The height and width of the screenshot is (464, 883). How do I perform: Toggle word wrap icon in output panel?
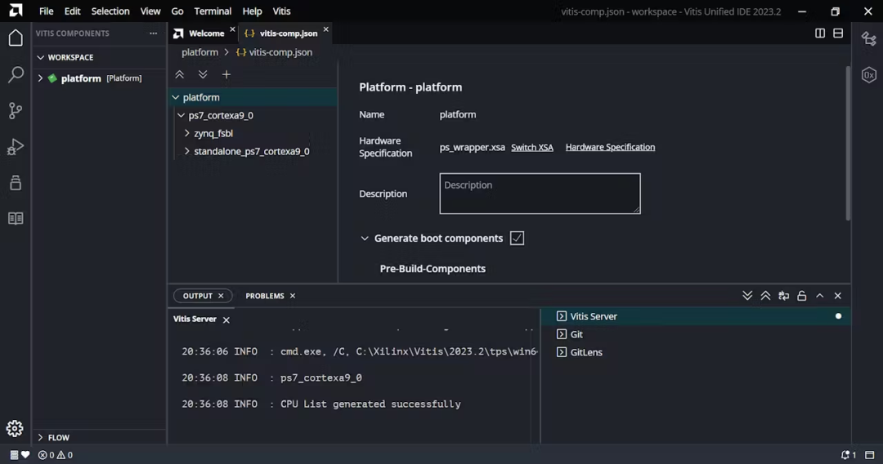(x=783, y=296)
